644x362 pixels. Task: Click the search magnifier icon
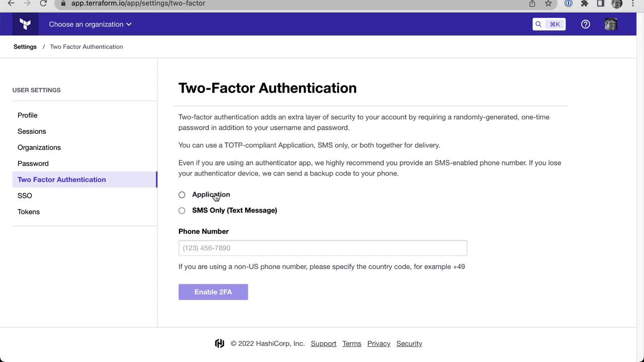(539, 24)
